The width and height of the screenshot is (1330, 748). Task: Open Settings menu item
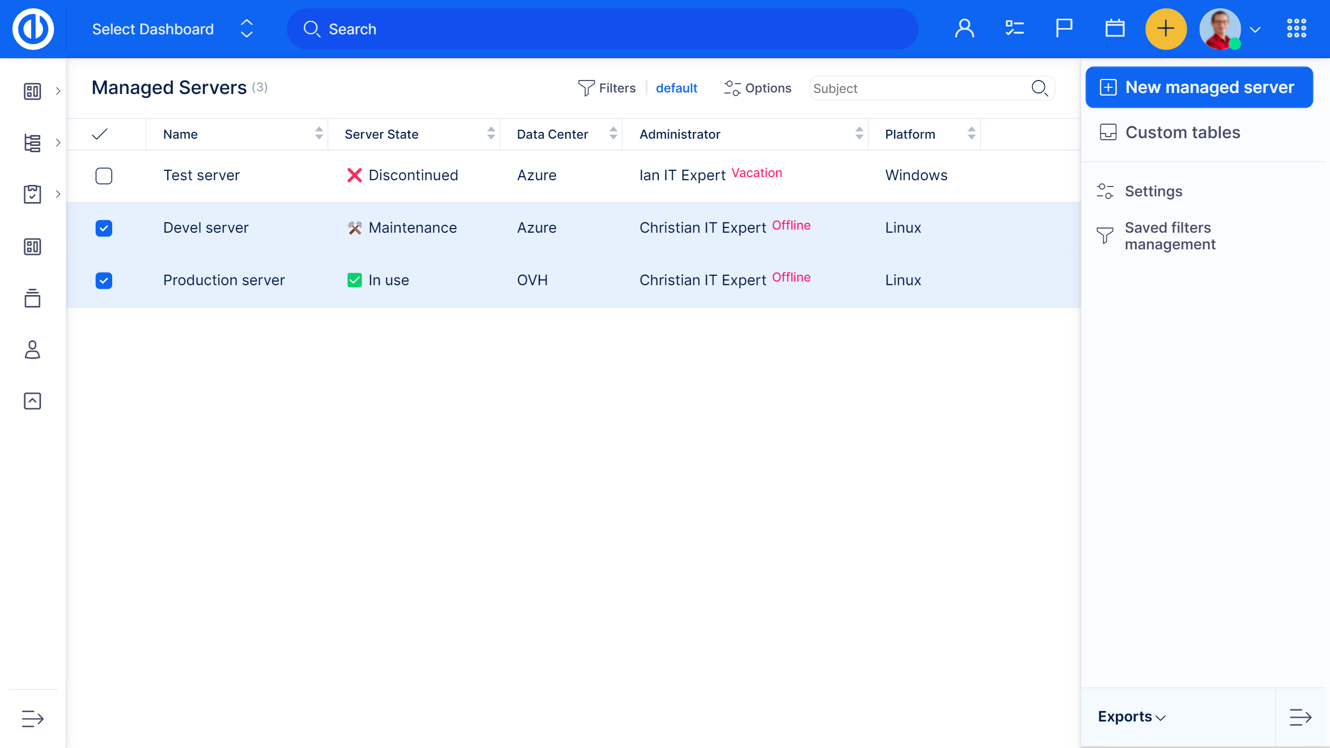point(1154,191)
